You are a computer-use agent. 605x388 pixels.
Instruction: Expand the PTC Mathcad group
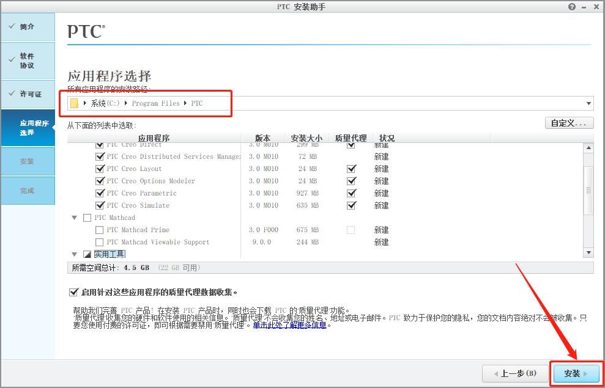click(74, 218)
